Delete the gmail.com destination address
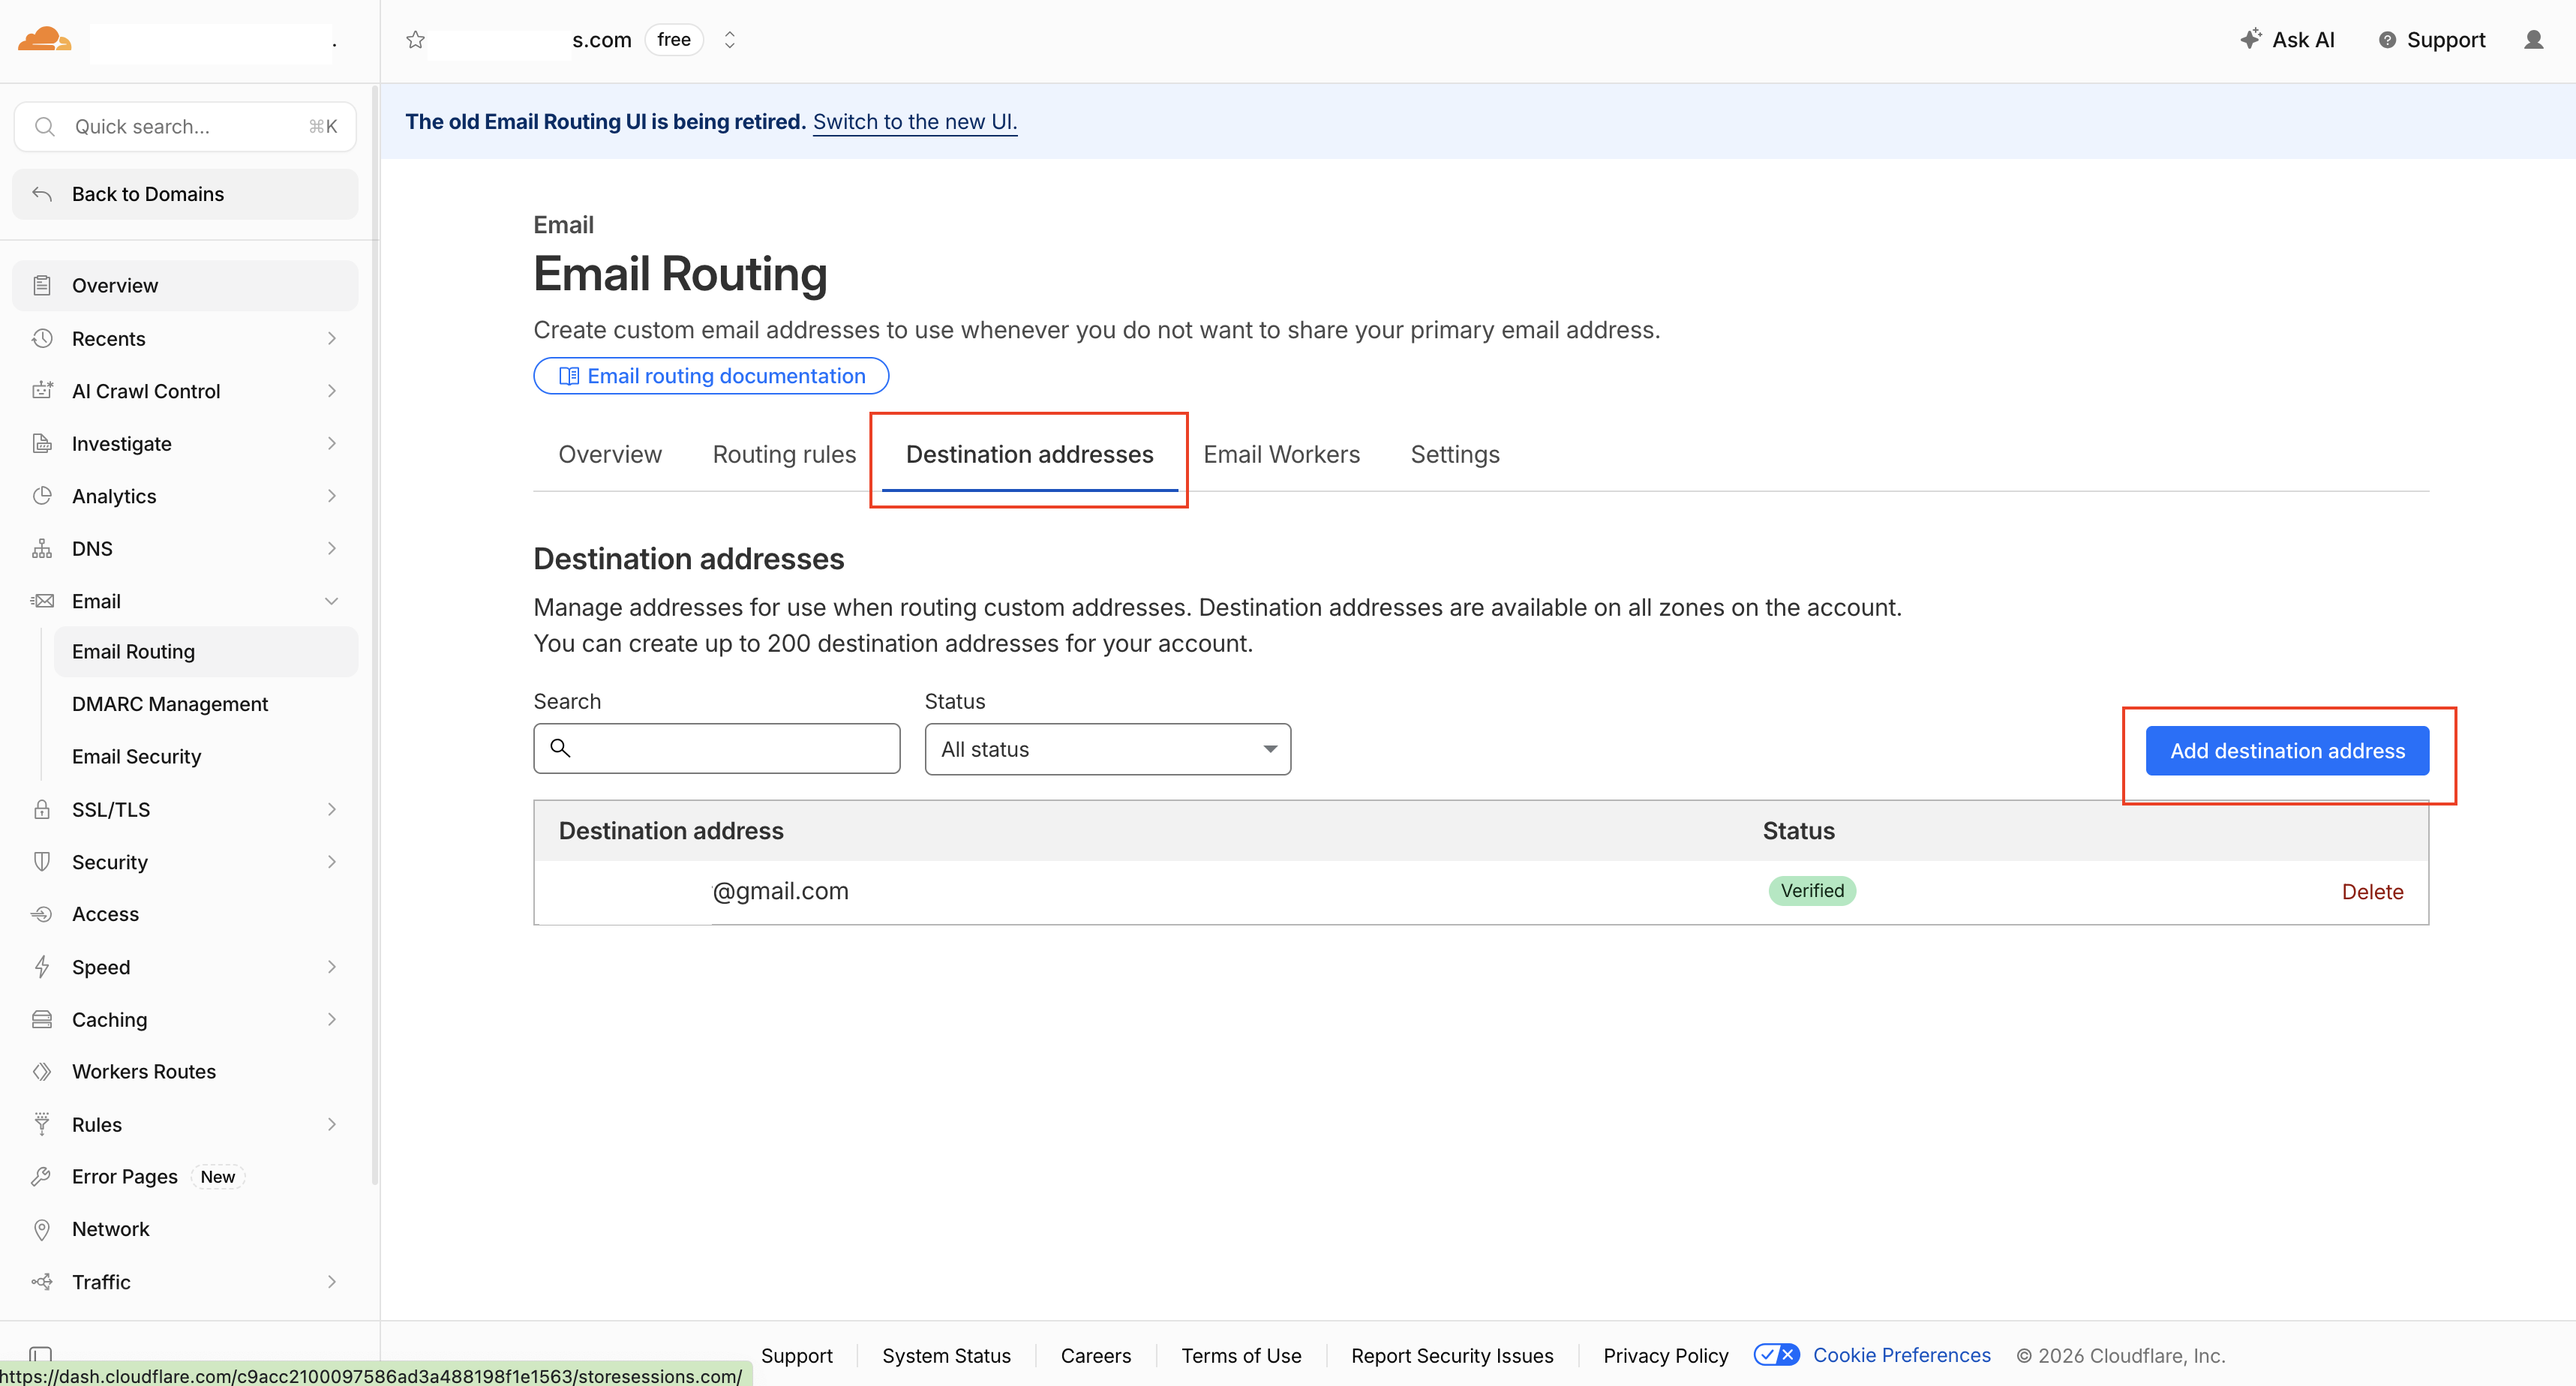Image resolution: width=2576 pixels, height=1386 pixels. point(2372,892)
